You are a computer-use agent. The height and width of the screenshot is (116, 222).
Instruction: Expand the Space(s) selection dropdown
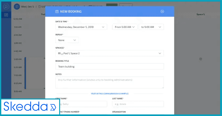109,53
